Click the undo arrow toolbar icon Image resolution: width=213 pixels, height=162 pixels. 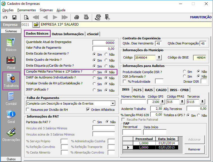coord(5,17)
